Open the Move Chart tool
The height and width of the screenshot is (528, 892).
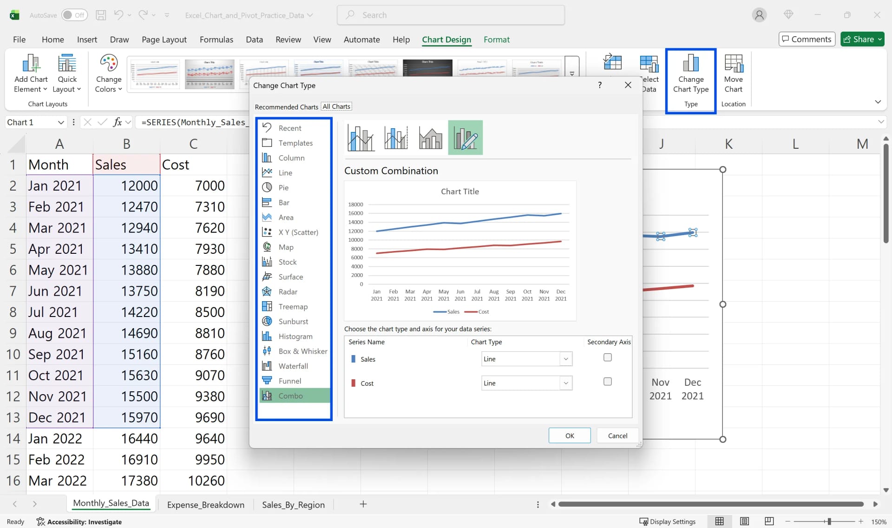coord(734,73)
